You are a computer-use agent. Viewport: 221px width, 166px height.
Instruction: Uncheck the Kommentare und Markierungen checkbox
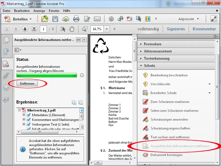click(x=29, y=120)
